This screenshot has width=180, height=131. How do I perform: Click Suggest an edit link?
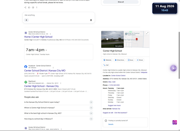click(x=108, y=113)
